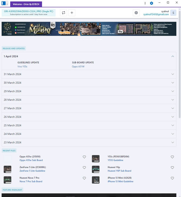The image size is (181, 197).
Task: Select the first banner carousel indicator
Action: pyautogui.click(x=79, y=39)
